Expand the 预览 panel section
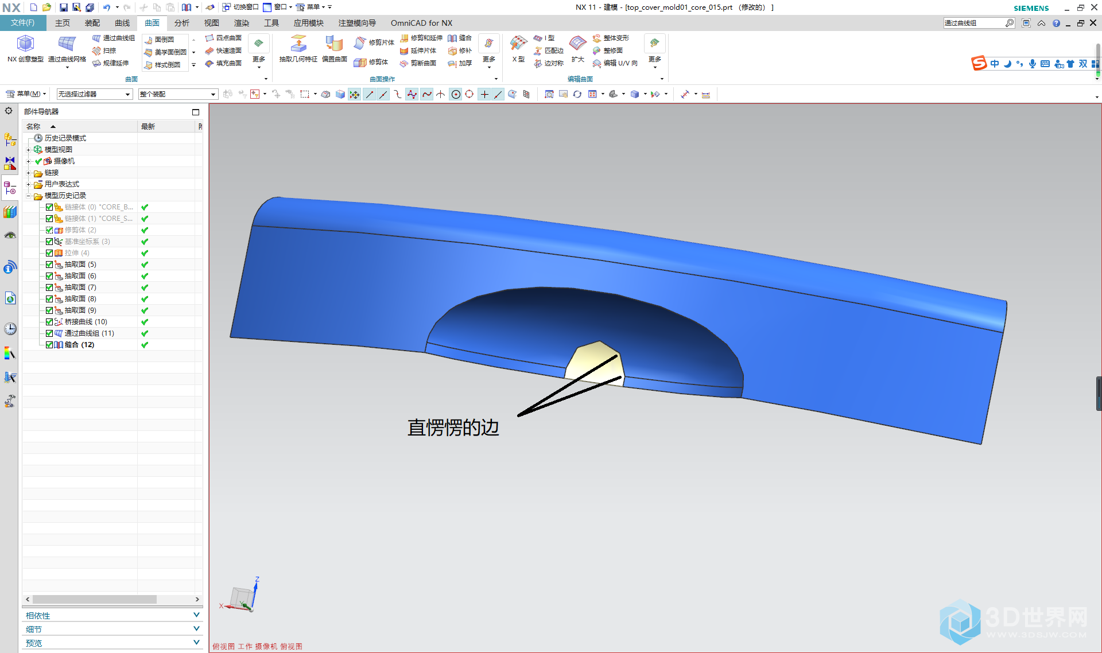Image resolution: width=1102 pixels, height=653 pixels. point(112,643)
